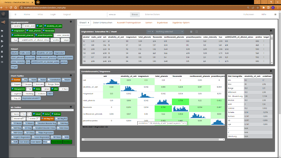Click the Browse button for file upload
Screen dimensions: 281x158
point(135,14)
